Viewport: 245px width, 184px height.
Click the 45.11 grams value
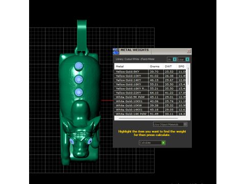[x=154, y=97]
